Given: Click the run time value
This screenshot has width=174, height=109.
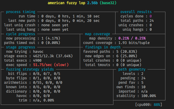Looking at the screenshot, I should tap(70, 16).
